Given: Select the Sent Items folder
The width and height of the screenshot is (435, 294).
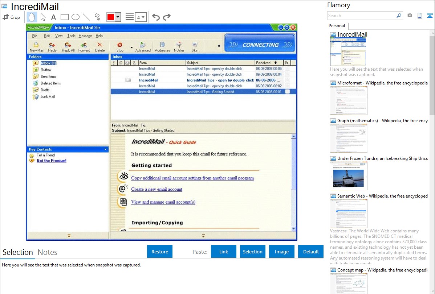Looking at the screenshot, I should (48, 76).
